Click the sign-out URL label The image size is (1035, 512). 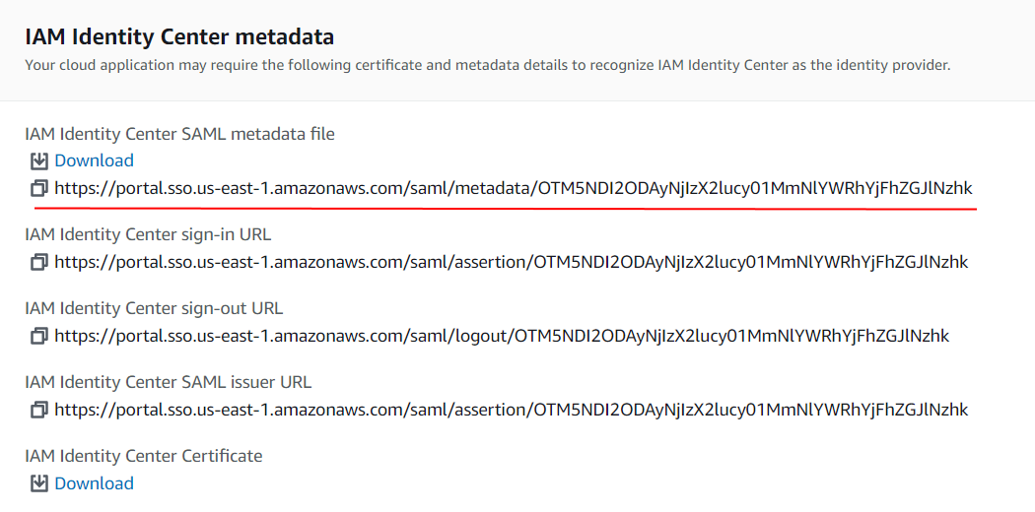point(154,308)
